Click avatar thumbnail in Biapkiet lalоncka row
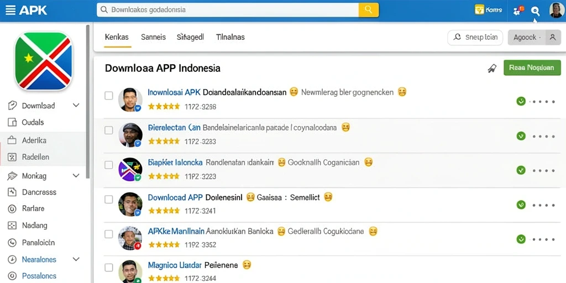The image size is (566, 283). point(130,169)
